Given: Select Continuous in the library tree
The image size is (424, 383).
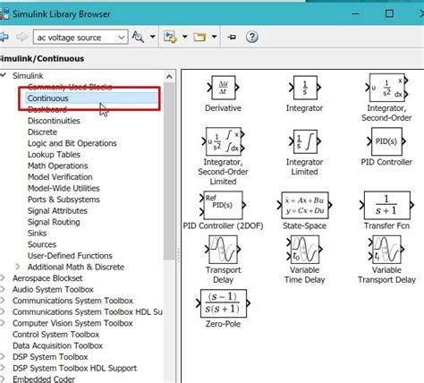Looking at the screenshot, I should pos(48,98).
